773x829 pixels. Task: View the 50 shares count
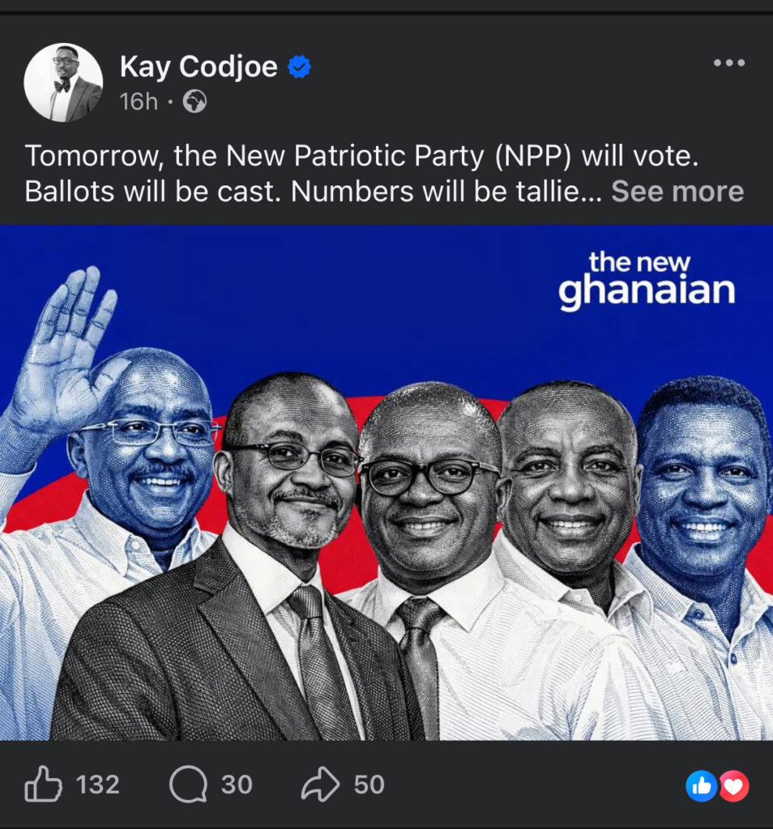[369, 784]
